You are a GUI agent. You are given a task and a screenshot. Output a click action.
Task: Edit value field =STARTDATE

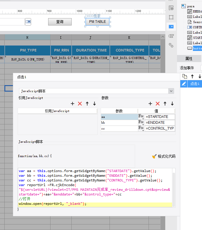[x=160, y=117]
